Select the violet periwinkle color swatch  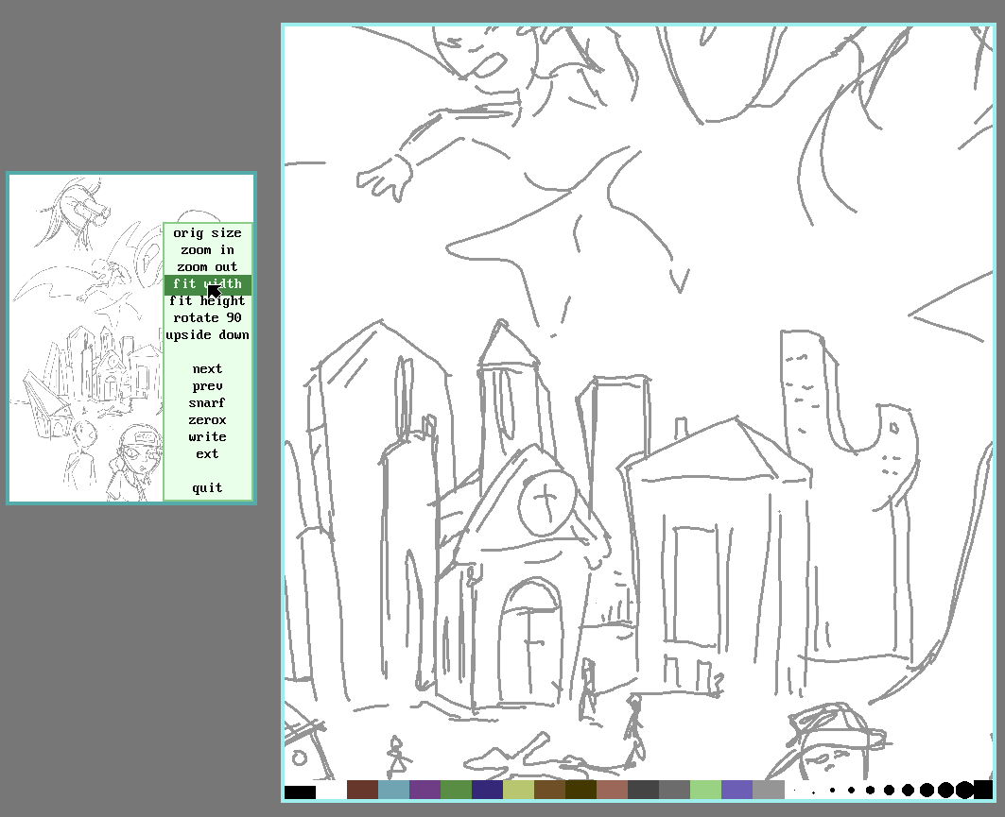tap(737, 791)
